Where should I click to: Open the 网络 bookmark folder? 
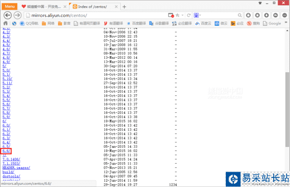click(x=48, y=23)
